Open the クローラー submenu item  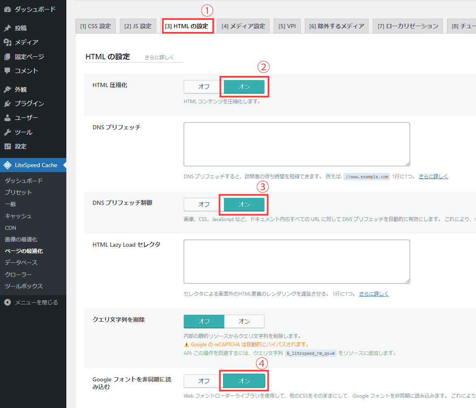(x=33, y=274)
